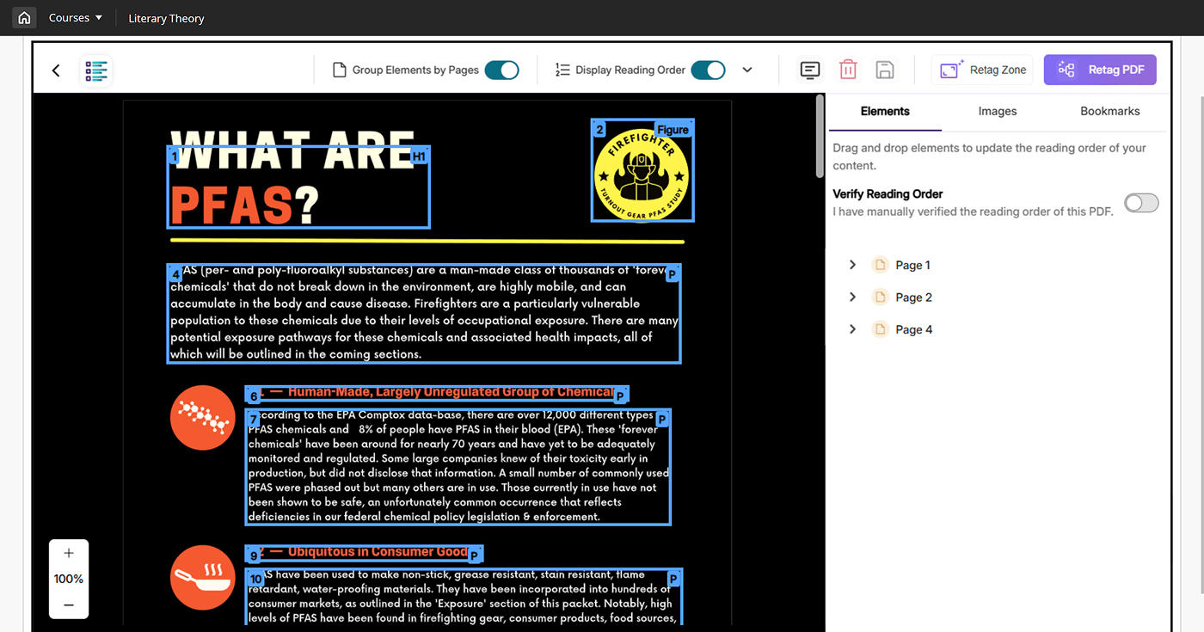Click the red trash delete icon
1204x632 pixels.
(x=848, y=71)
